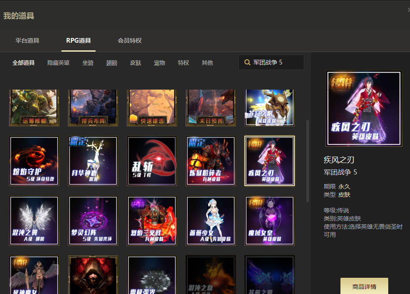Image resolution: width=410 pixels, height=294 pixels.
Task: Select the 快速建造 item card
Action: (x=151, y=108)
